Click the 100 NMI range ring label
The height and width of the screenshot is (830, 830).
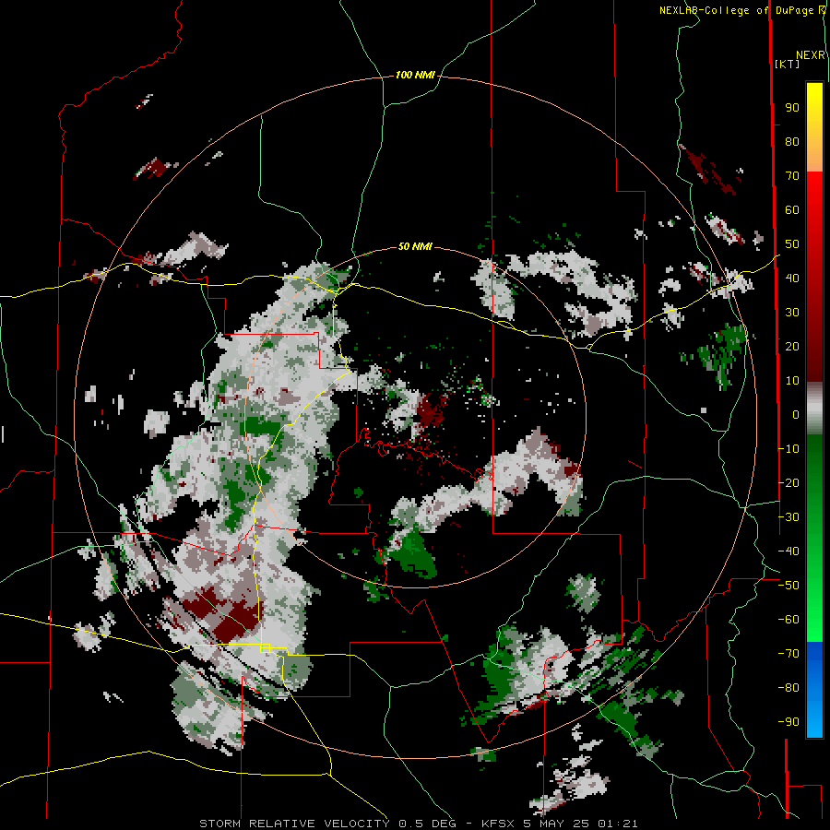click(x=415, y=75)
